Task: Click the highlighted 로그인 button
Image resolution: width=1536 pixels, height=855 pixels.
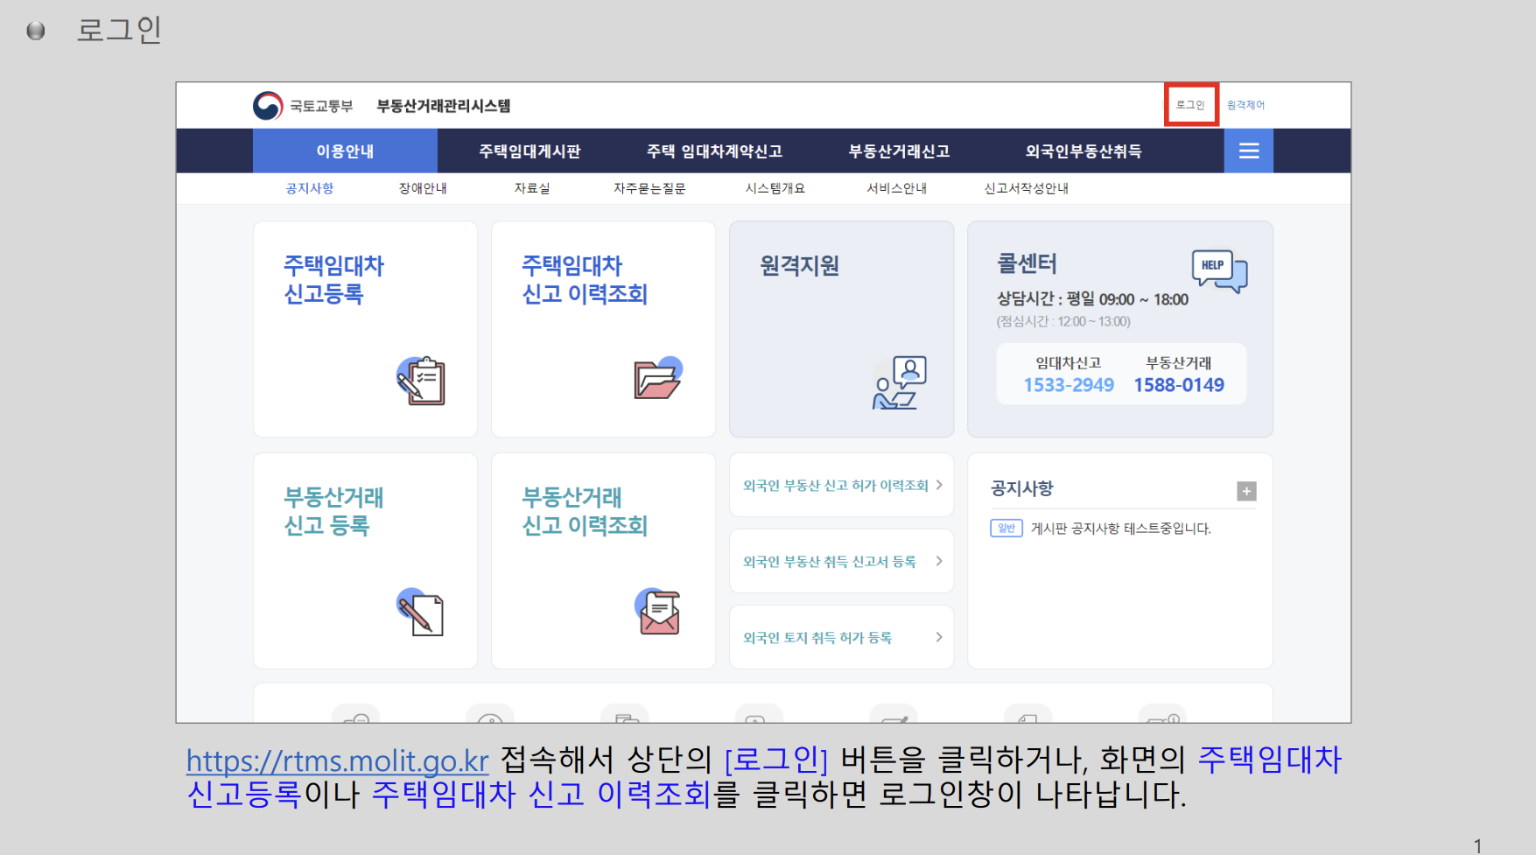Action: tap(1191, 104)
